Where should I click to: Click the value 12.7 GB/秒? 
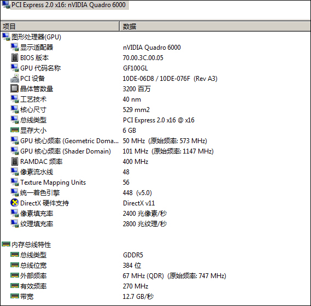tap(138, 297)
